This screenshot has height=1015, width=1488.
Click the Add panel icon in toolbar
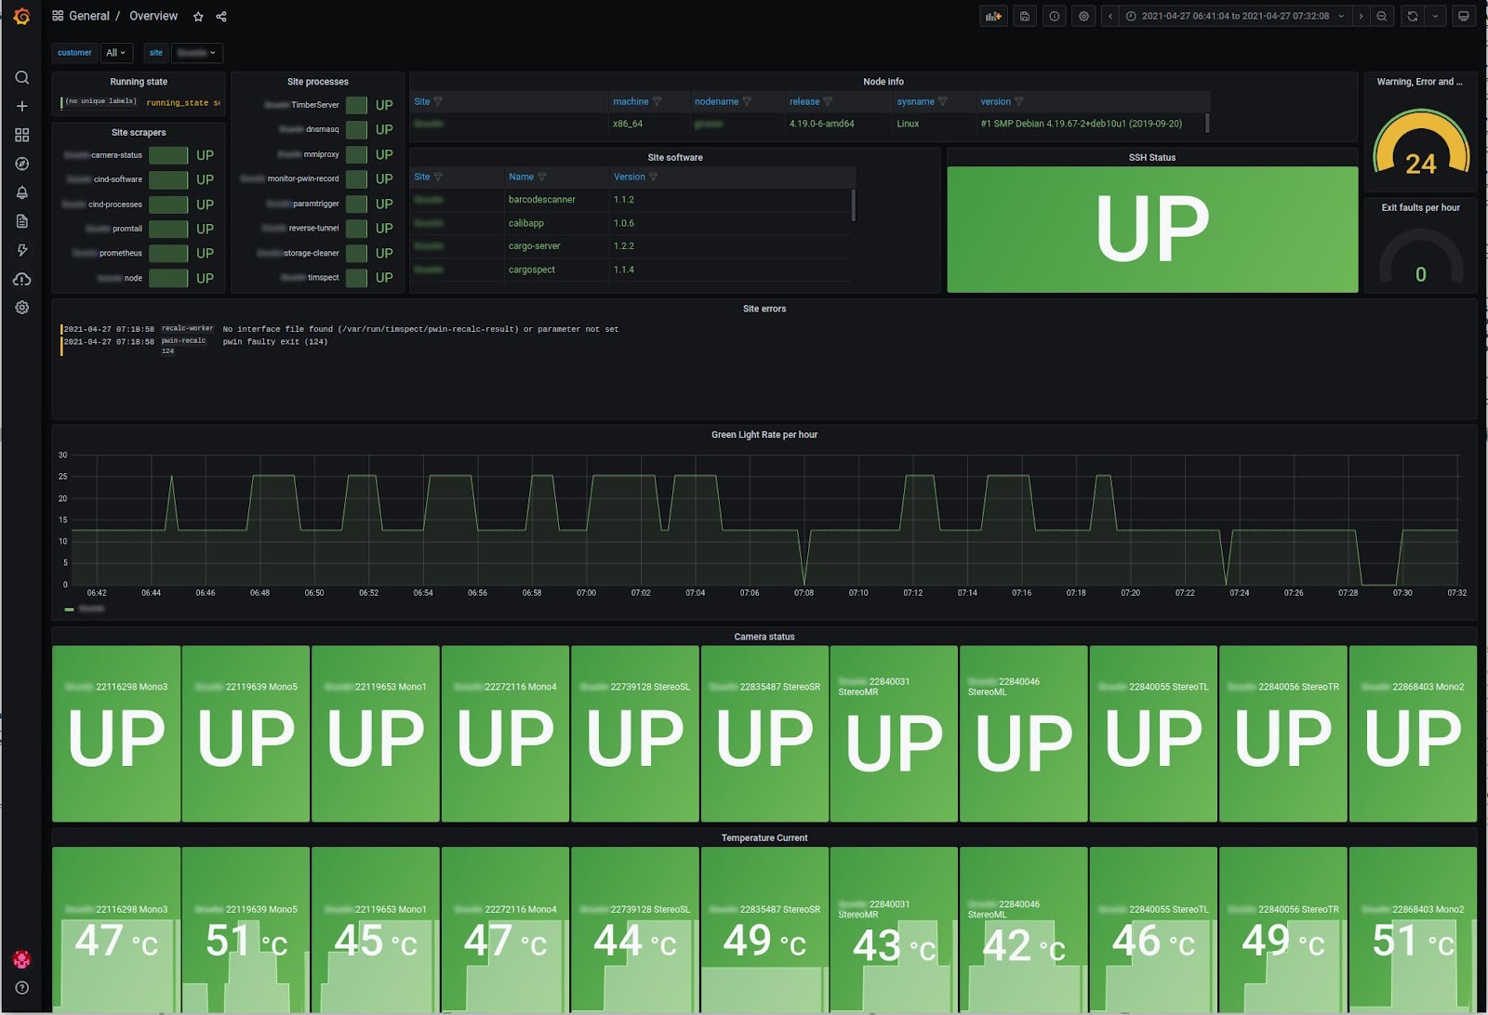point(993,17)
